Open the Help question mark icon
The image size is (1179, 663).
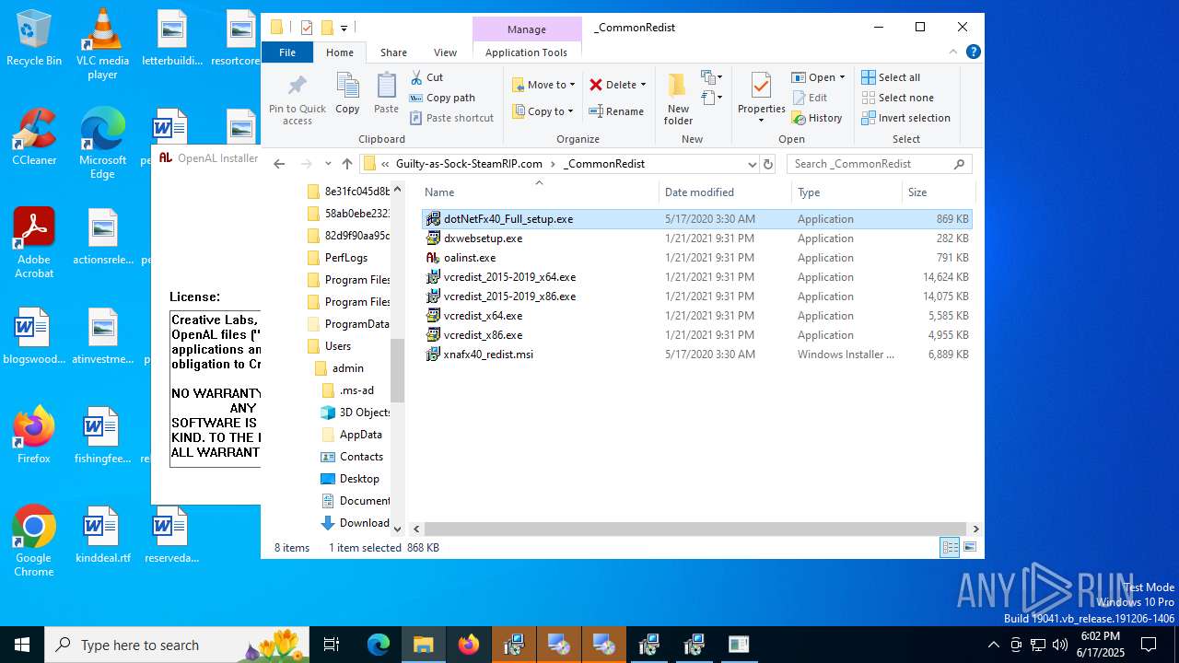pos(973,52)
